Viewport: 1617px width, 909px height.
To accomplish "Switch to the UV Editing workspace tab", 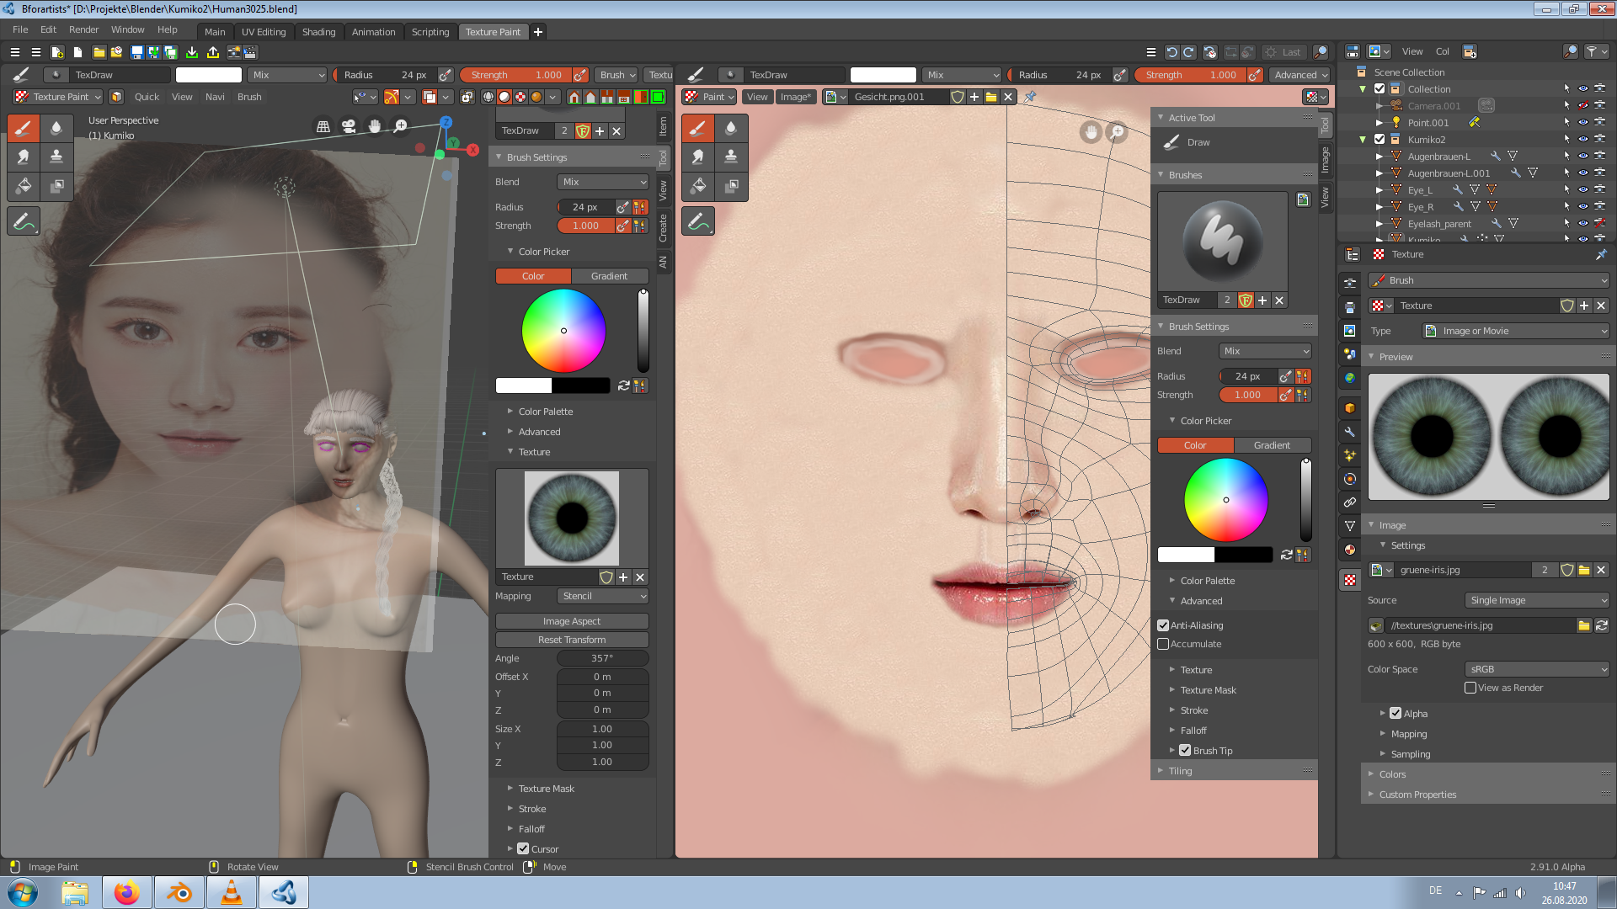I will point(264,32).
